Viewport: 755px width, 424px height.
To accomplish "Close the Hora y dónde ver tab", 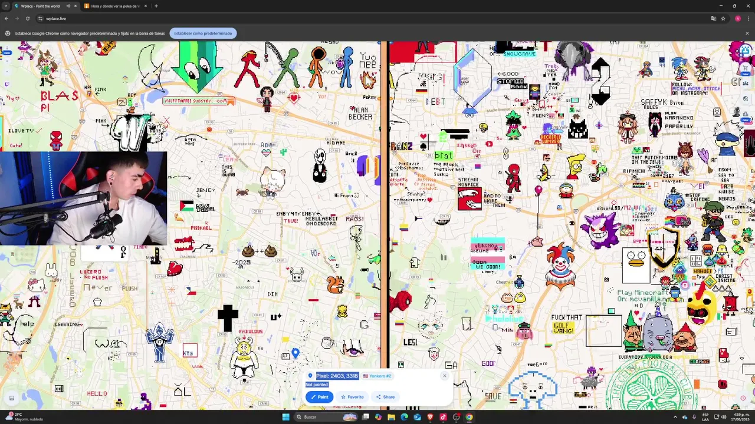I will click(145, 6).
